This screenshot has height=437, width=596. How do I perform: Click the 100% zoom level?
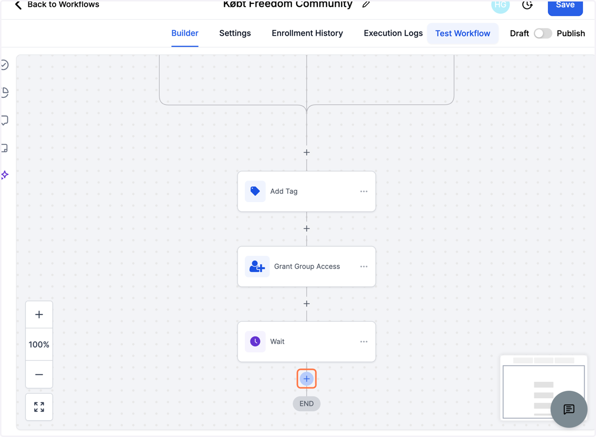[39, 344]
